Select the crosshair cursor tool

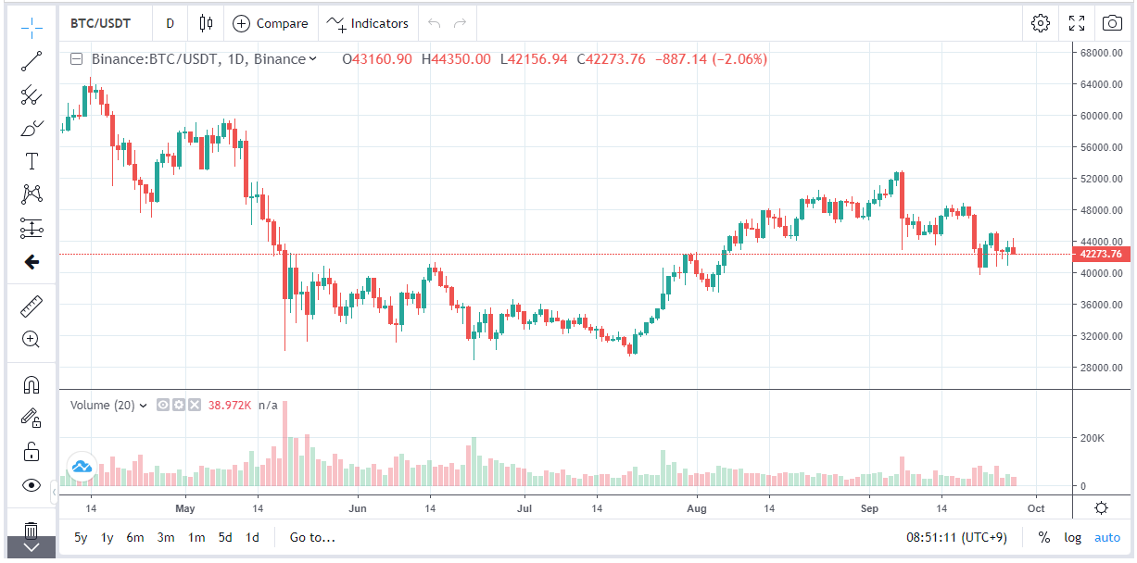[32, 28]
